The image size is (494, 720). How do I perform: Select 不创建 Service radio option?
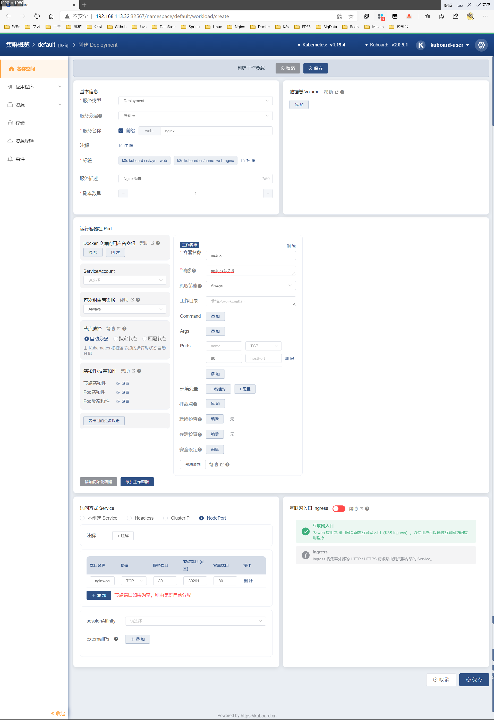click(x=82, y=518)
